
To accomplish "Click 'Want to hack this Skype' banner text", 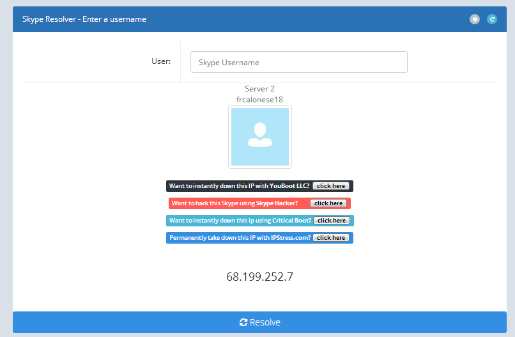I will pyautogui.click(x=234, y=203).
